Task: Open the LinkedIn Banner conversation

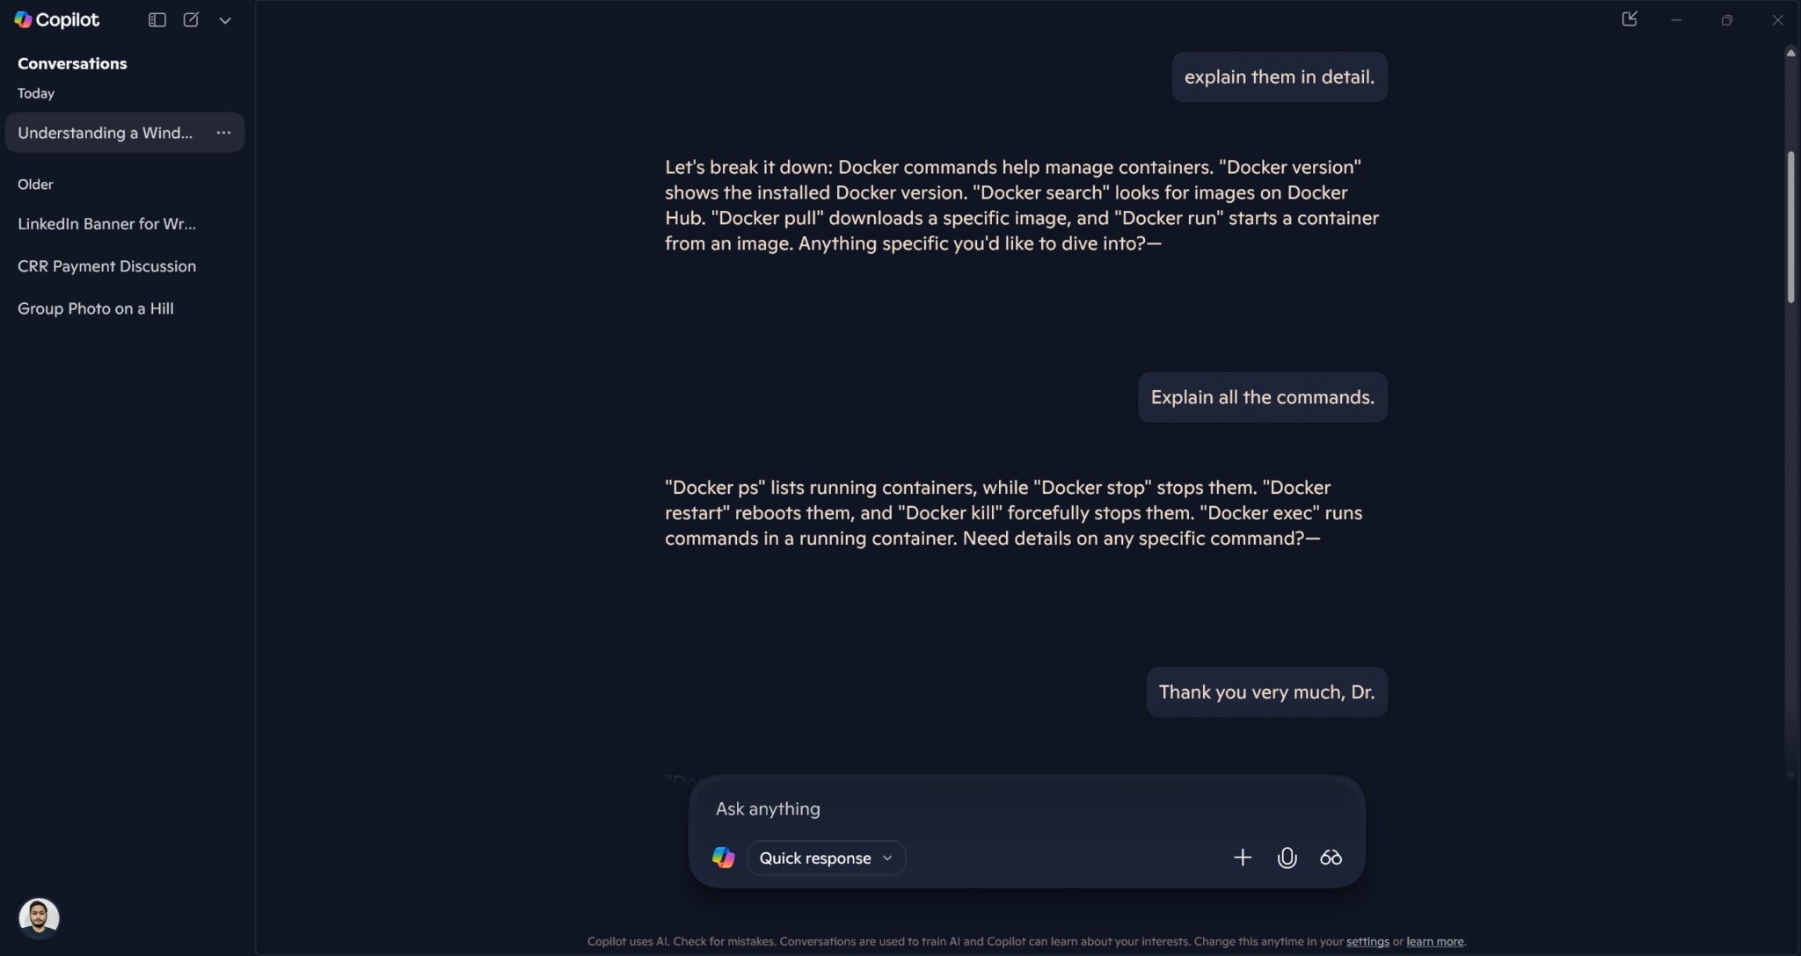Action: (106, 224)
